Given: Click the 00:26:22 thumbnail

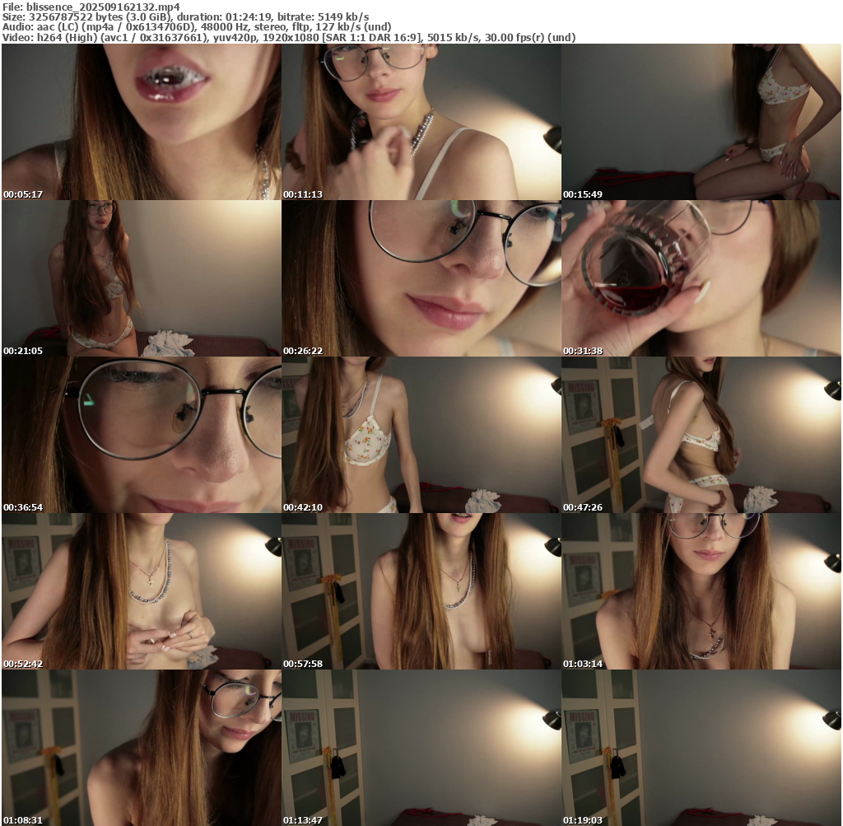Looking at the screenshot, I should click(421, 278).
